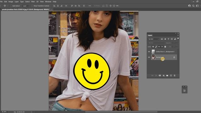Filter layers by pixel layers

click(x=162, y=39)
